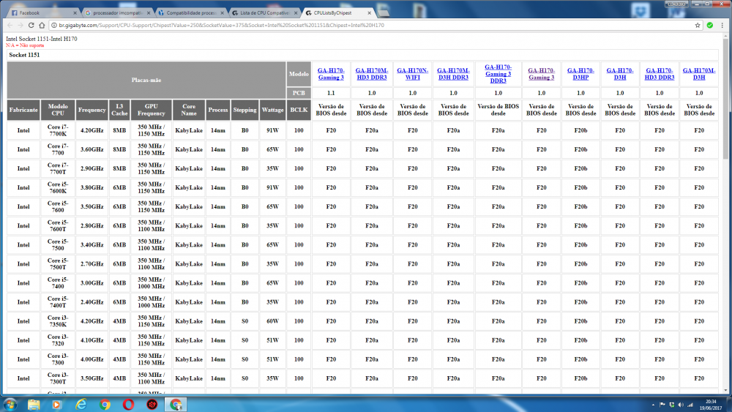Open the GA-H170M-HD3 DDR3 link
This screenshot has width=732, height=412.
click(373, 73)
